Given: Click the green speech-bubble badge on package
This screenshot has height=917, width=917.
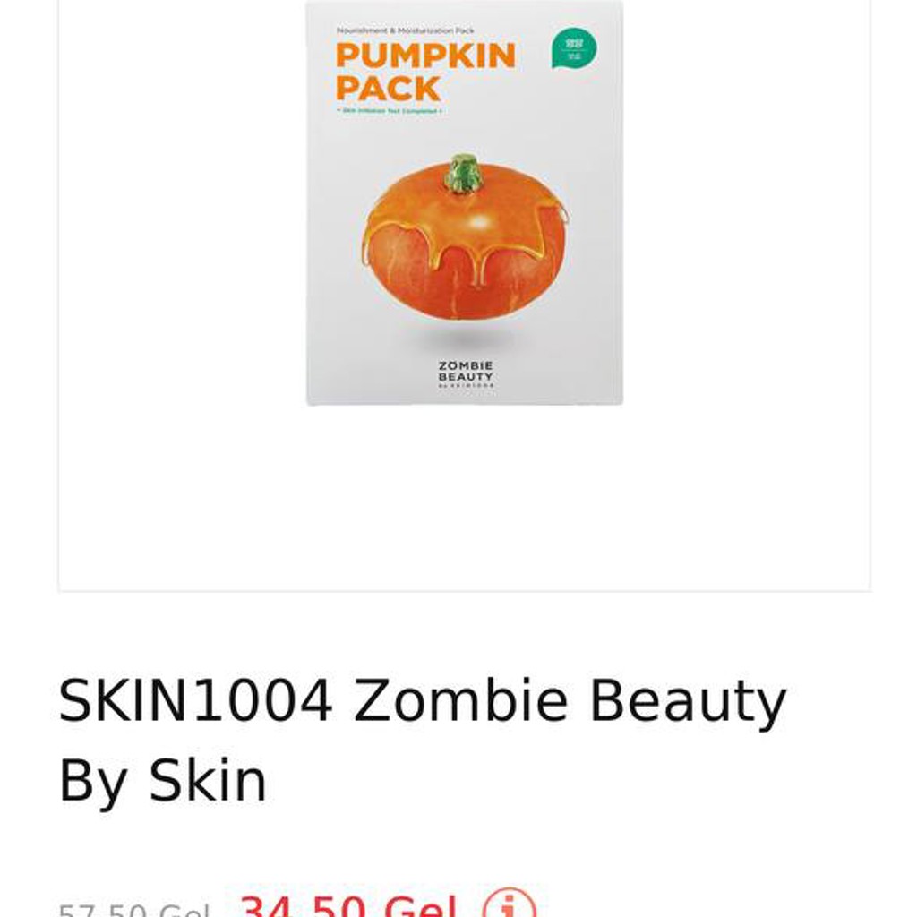Looking at the screenshot, I should tap(574, 48).
